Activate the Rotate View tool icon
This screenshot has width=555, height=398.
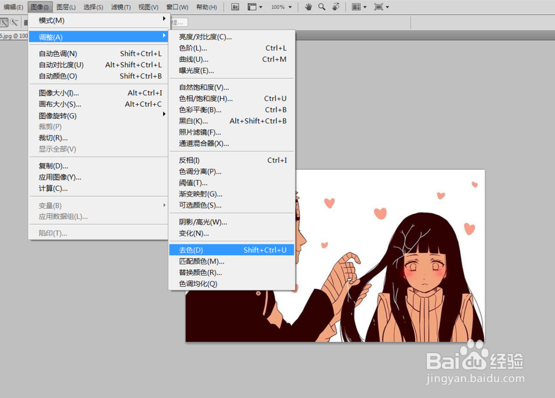(x=336, y=7)
